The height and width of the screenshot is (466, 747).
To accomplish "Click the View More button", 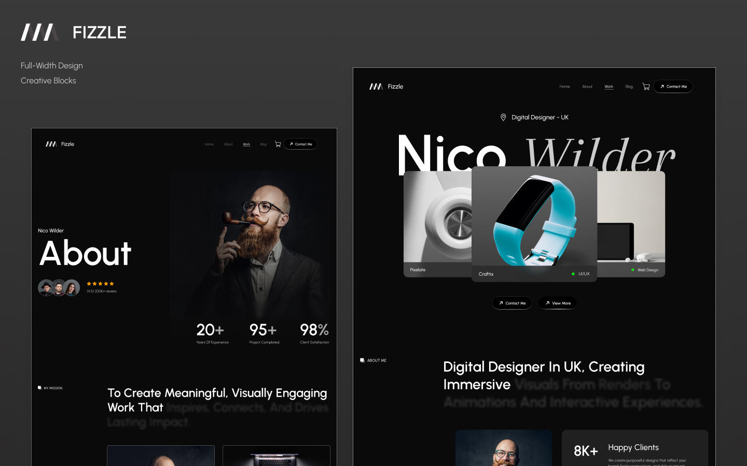I will click(558, 303).
